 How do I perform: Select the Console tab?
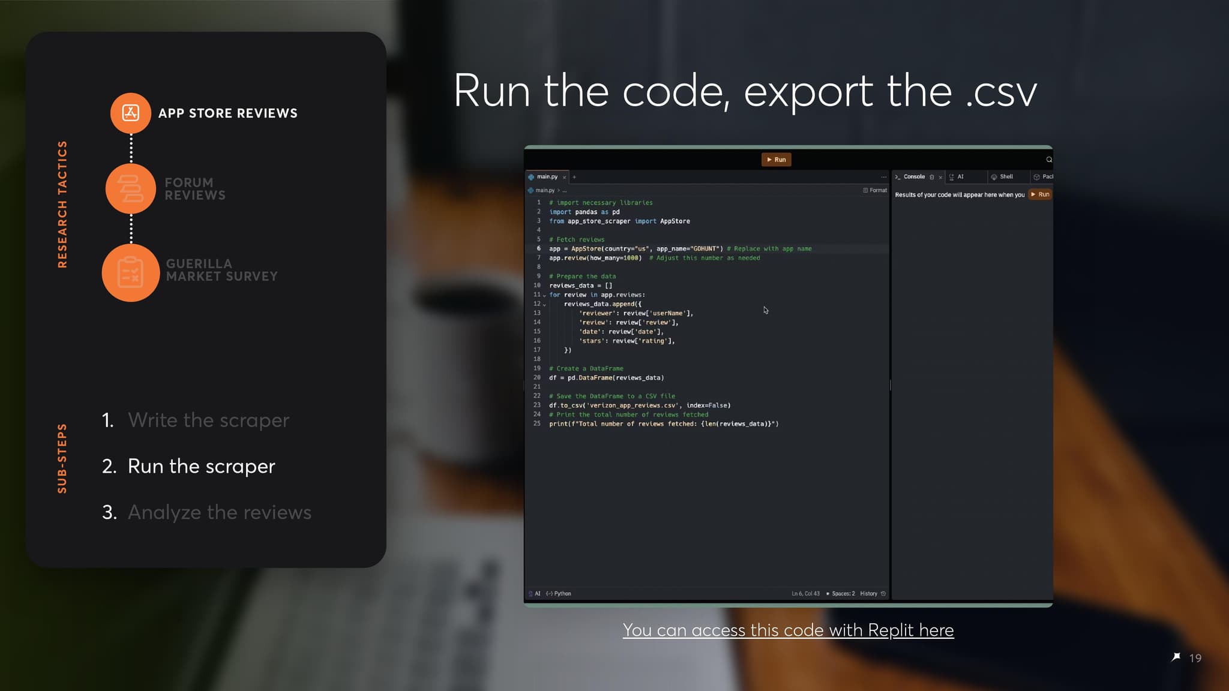pos(914,177)
